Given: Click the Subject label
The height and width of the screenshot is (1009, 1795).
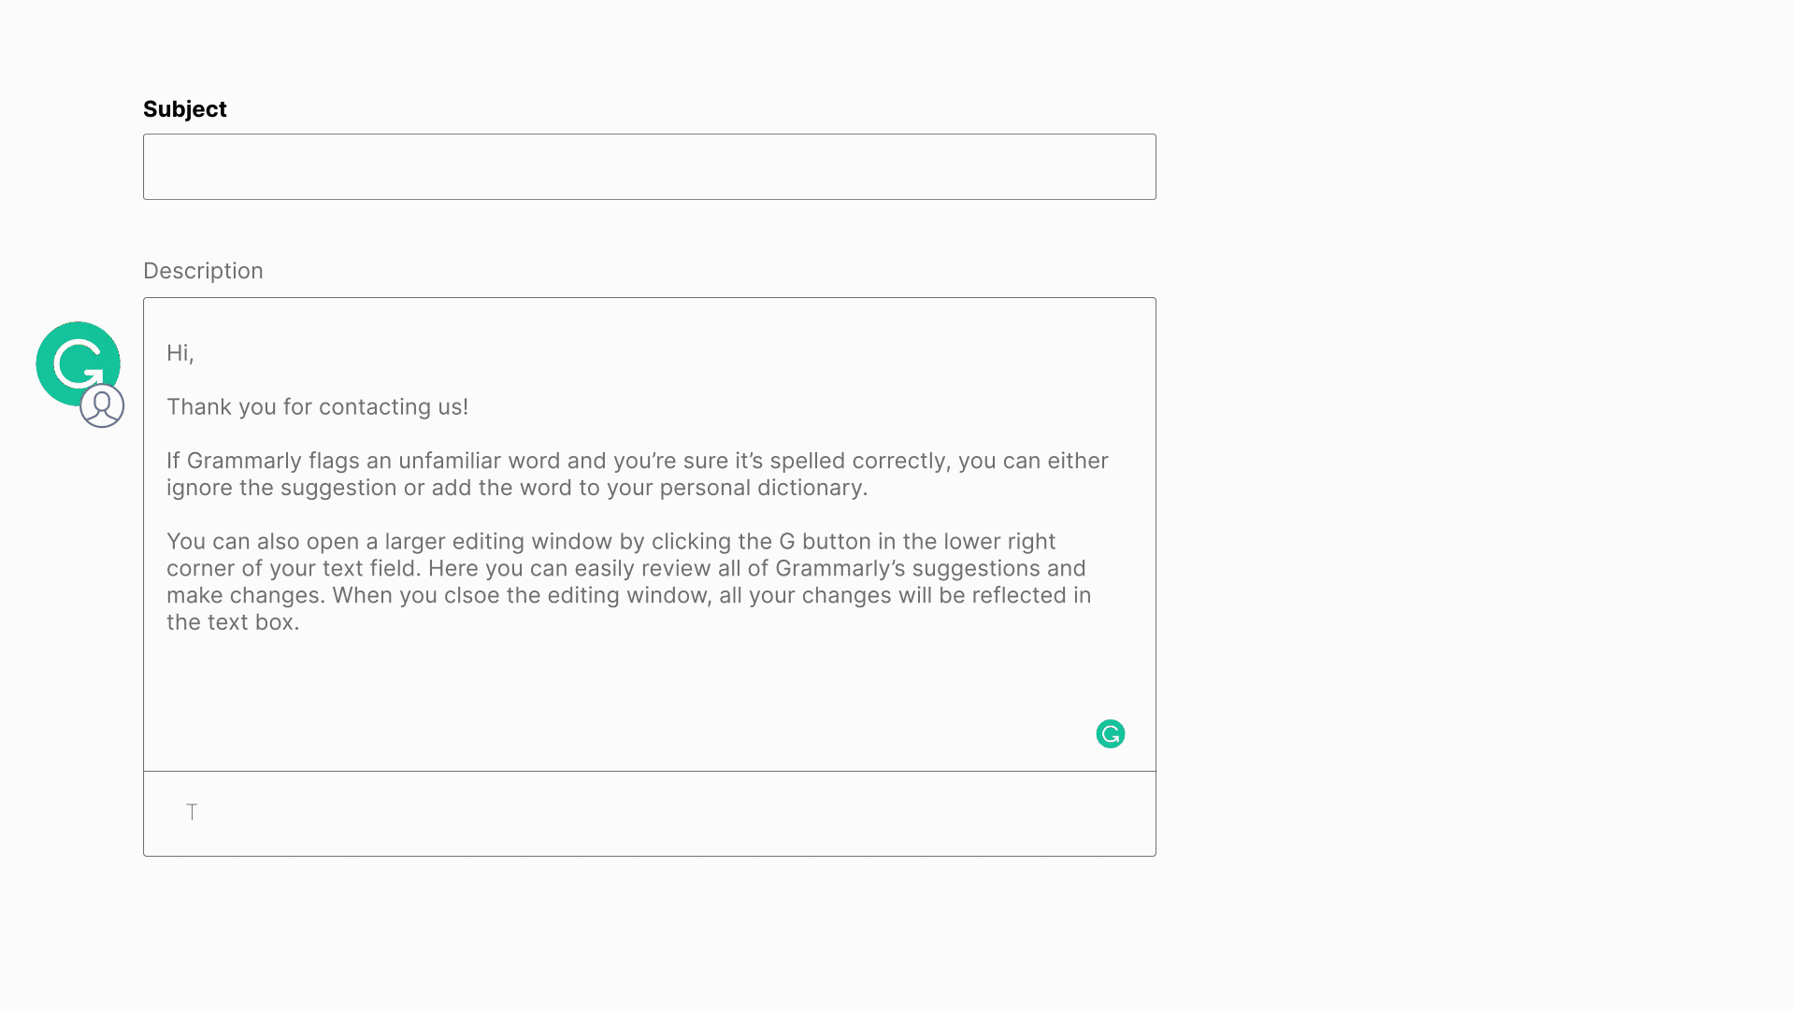Looking at the screenshot, I should (x=184, y=109).
